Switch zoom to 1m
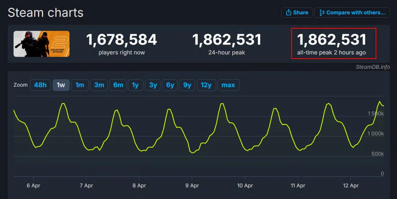 point(80,85)
